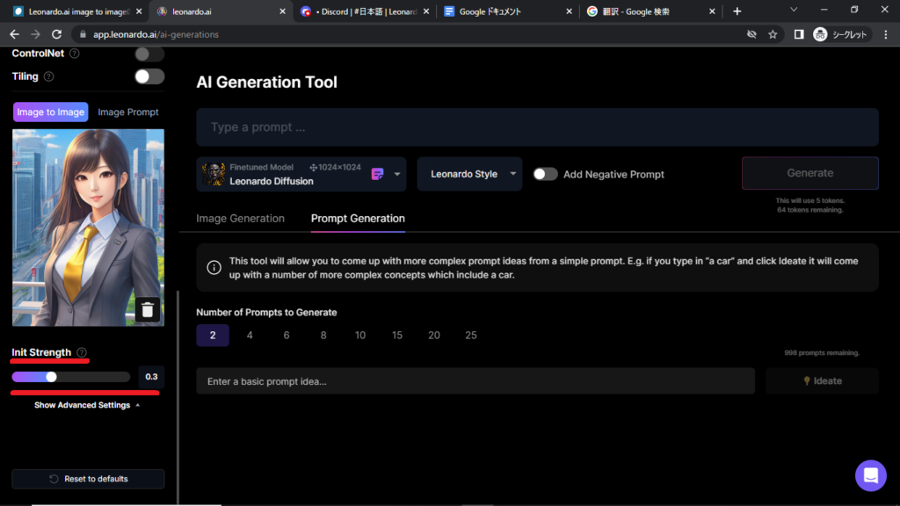Click Reset to defaults button
900x506 pixels.
pos(88,479)
